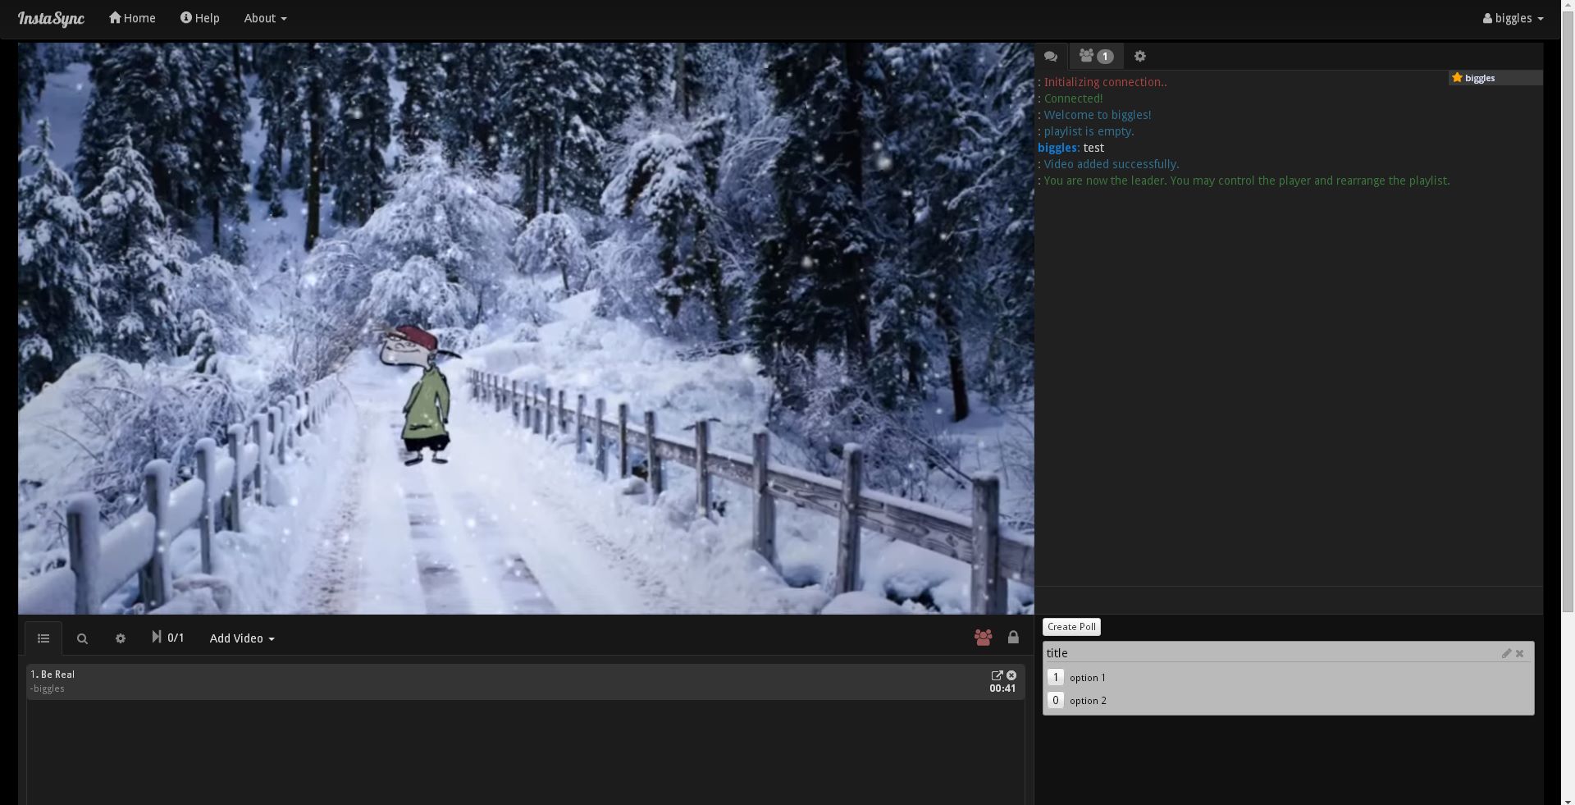1575x805 pixels.
Task: Remove Be Real from the playlist
Action: tap(1011, 675)
